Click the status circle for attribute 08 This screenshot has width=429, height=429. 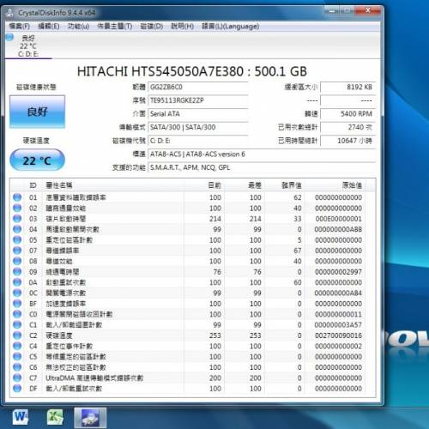[x=17, y=261]
